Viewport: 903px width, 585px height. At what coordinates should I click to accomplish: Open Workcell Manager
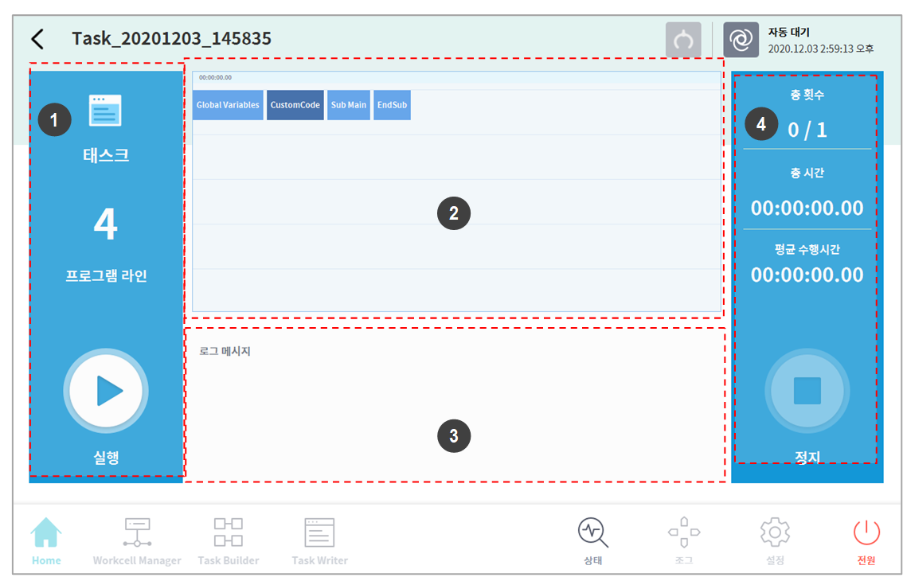coord(137,540)
